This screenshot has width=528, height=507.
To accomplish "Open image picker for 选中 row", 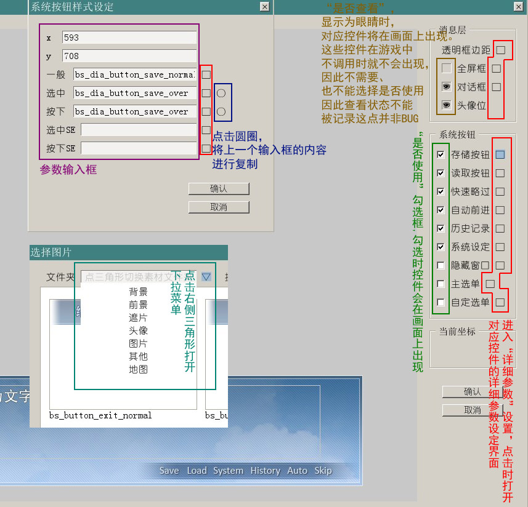I will point(206,93).
